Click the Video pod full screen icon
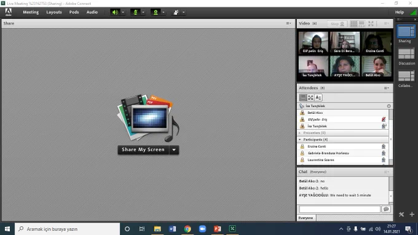 point(371,24)
